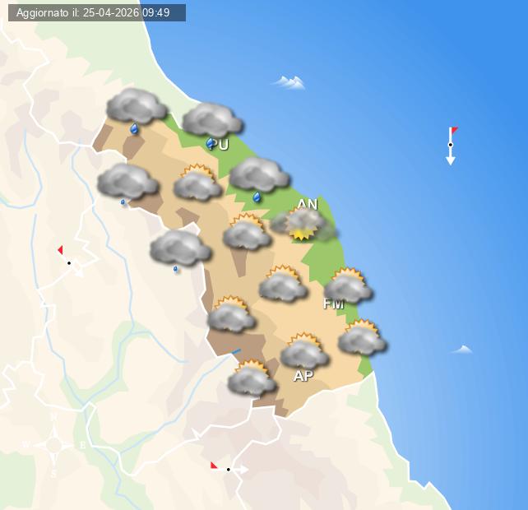This screenshot has height=510, width=528.
Task: Click the PU province label
Action: pyautogui.click(x=220, y=145)
